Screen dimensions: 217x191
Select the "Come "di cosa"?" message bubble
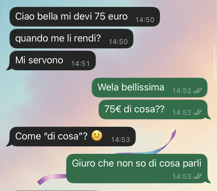click(x=71, y=137)
